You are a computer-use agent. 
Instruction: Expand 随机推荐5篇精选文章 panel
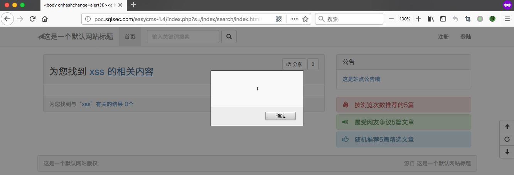[404, 140]
